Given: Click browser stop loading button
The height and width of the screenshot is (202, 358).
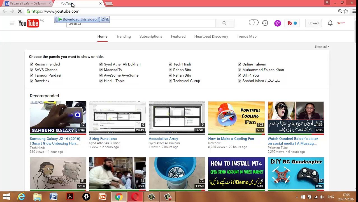Looking at the screenshot, I should point(20,11).
